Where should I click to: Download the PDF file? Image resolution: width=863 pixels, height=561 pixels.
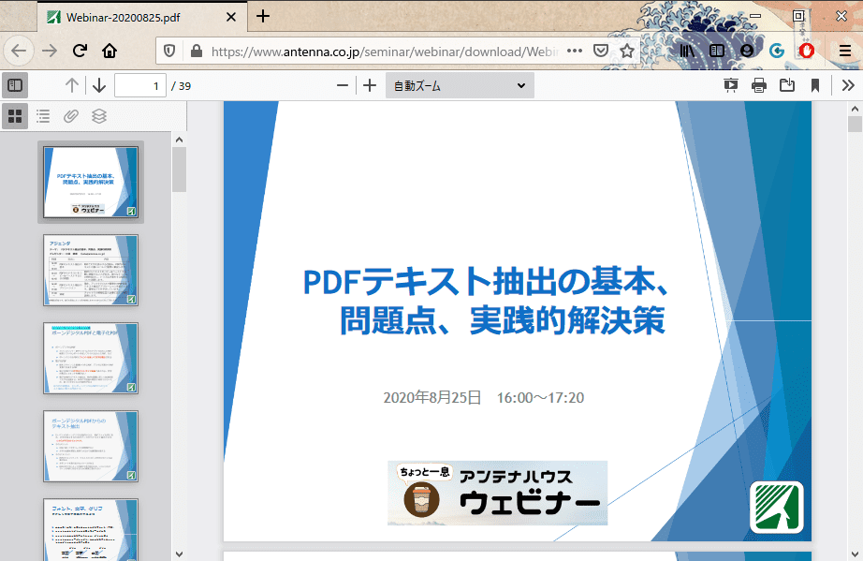point(787,85)
